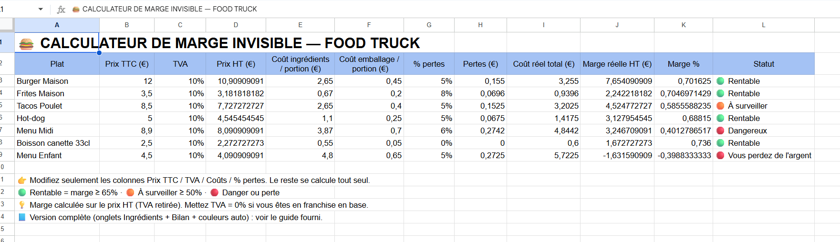Click the red circle beside Dangereux status
The width and height of the screenshot is (840, 242).
click(720, 131)
